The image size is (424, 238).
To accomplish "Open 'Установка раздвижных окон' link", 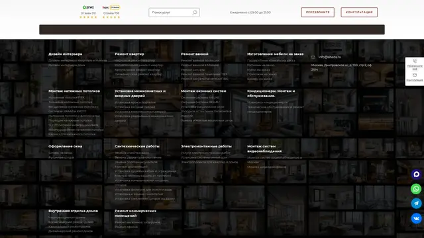I will point(203,106).
